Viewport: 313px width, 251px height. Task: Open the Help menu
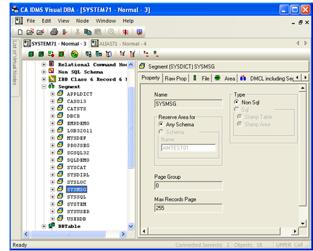point(128,21)
